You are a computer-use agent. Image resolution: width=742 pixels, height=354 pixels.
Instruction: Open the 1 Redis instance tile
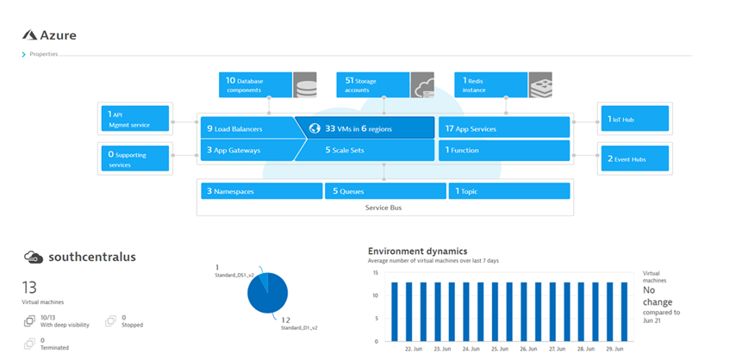pyautogui.click(x=490, y=84)
